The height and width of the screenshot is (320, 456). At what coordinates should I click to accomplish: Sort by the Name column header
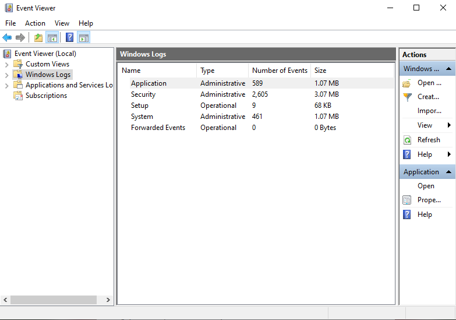157,71
